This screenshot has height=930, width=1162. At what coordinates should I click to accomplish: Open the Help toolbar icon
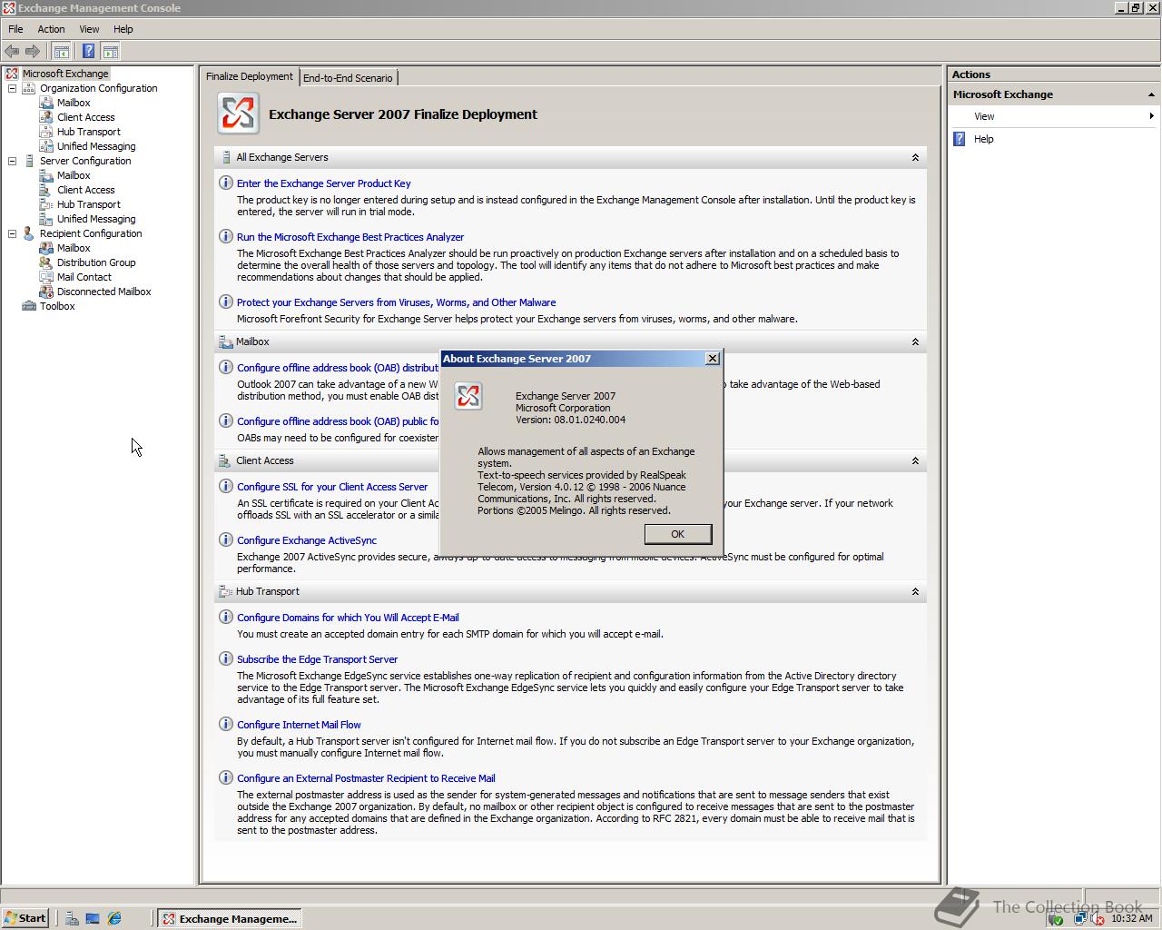pos(88,51)
